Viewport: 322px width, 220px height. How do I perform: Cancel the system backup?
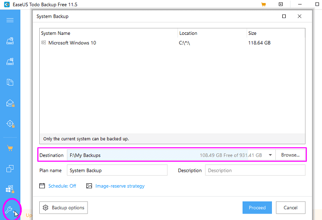click(290, 208)
